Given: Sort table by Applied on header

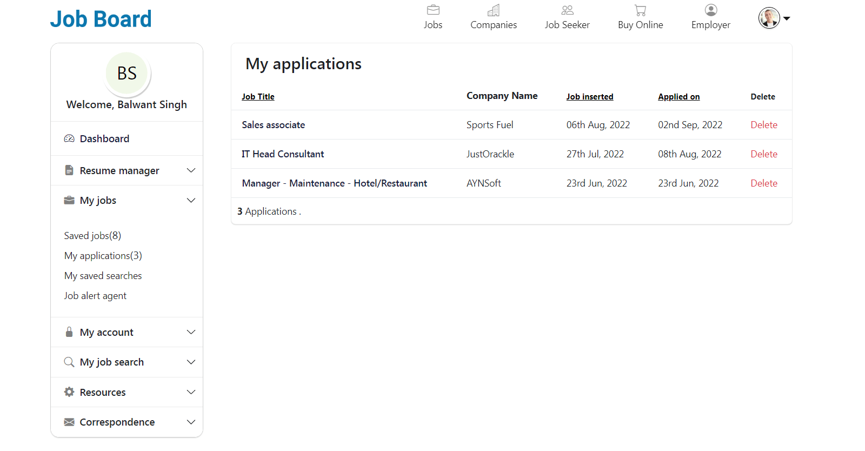Looking at the screenshot, I should (679, 97).
